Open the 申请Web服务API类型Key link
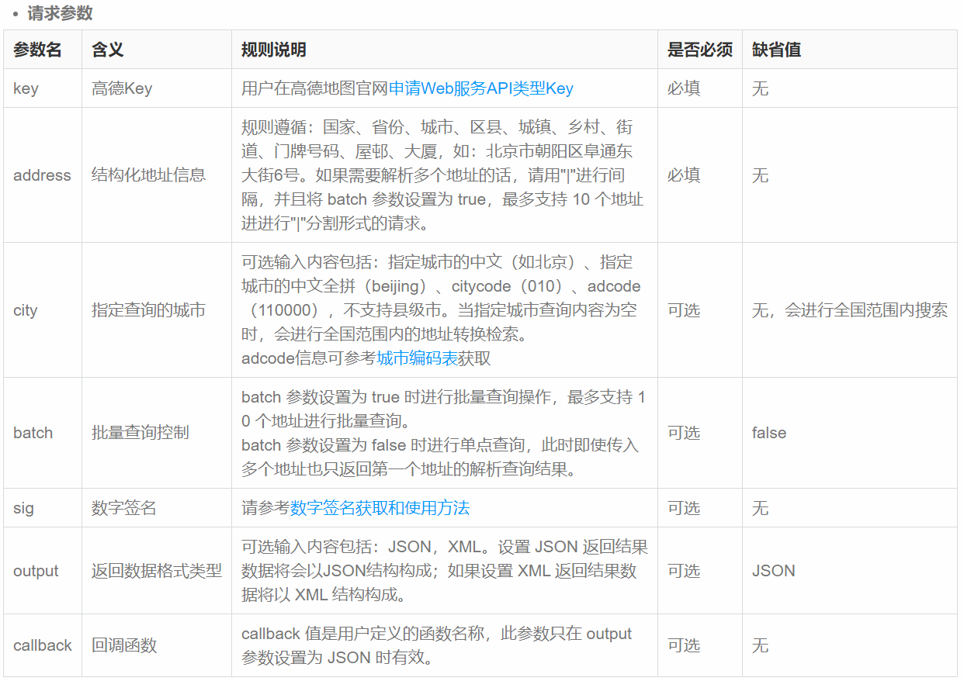Image resolution: width=964 pixels, height=681 pixels. (483, 88)
